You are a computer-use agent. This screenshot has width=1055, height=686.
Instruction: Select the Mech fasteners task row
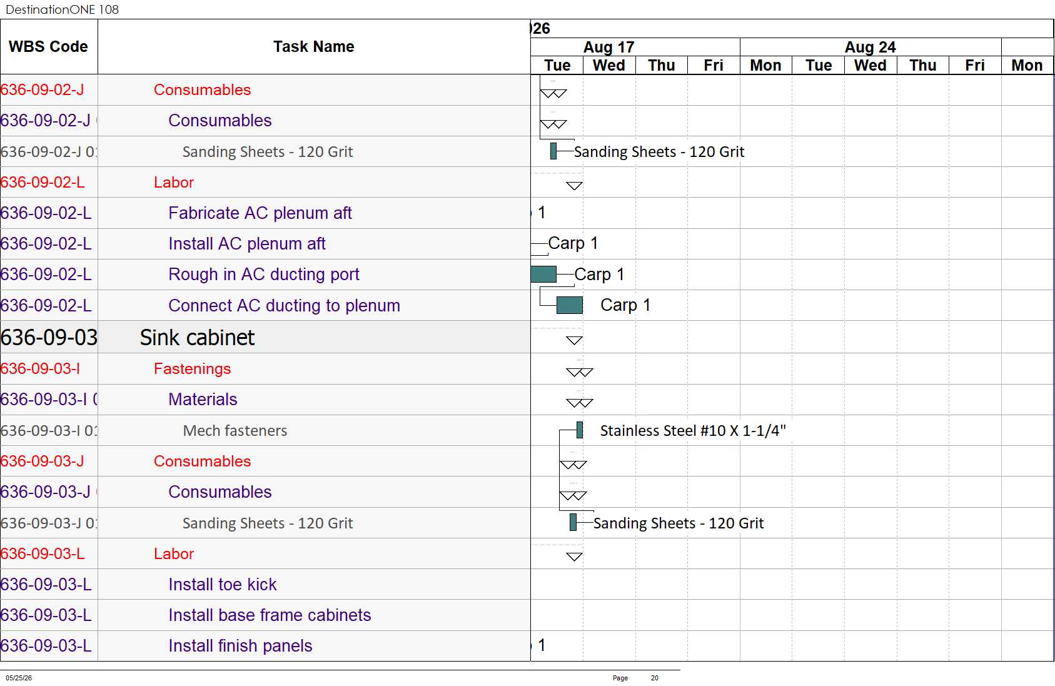265,430
